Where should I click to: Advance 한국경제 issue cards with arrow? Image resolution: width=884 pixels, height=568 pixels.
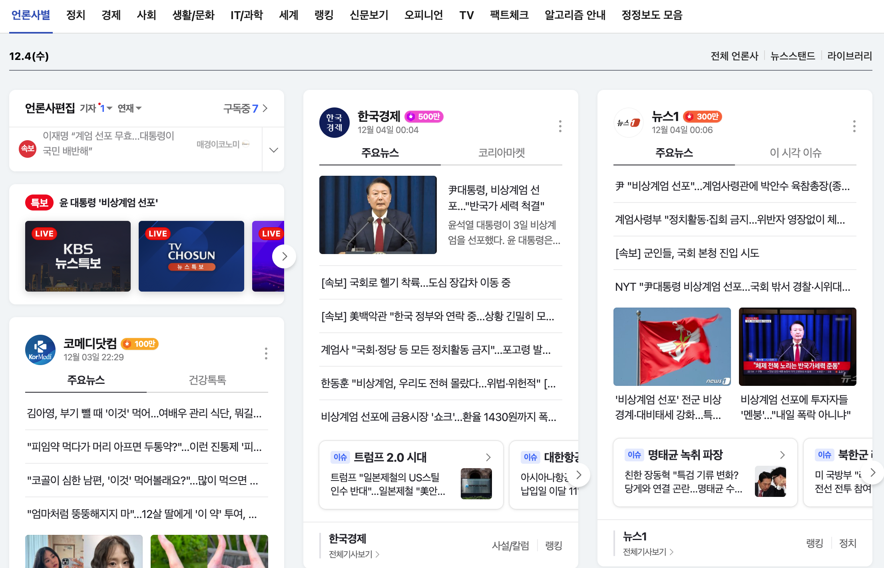pos(578,475)
